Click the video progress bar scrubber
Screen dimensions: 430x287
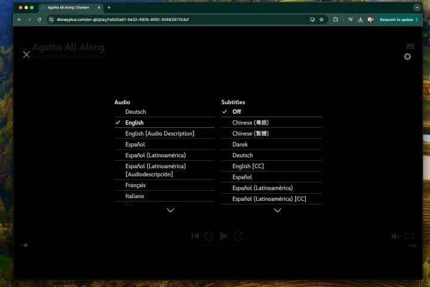[x=25, y=245]
